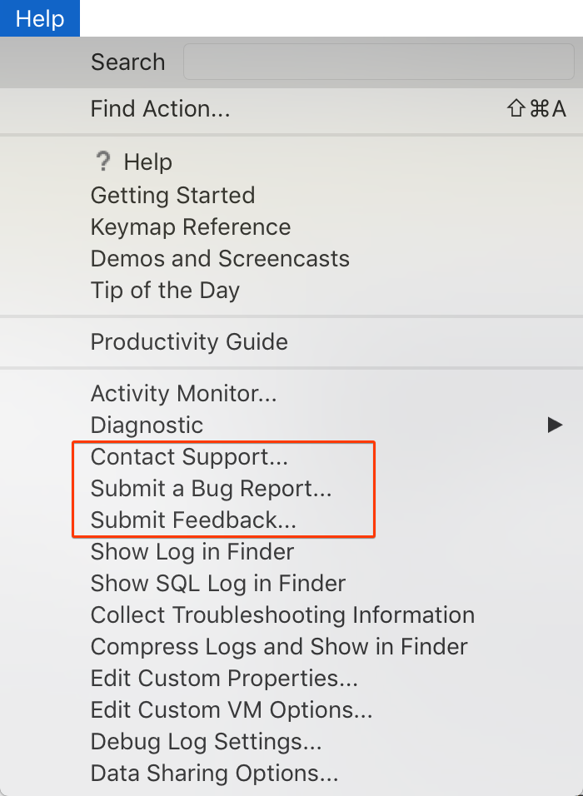Expand the Diagnostic submenu arrow
The width and height of the screenshot is (583, 796).
click(555, 425)
